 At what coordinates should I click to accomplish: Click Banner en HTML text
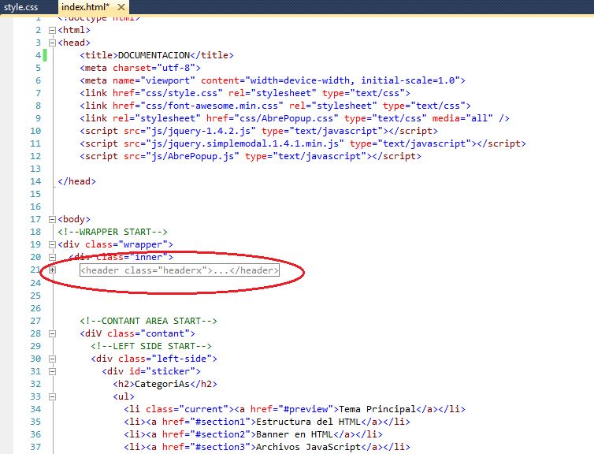point(295,434)
